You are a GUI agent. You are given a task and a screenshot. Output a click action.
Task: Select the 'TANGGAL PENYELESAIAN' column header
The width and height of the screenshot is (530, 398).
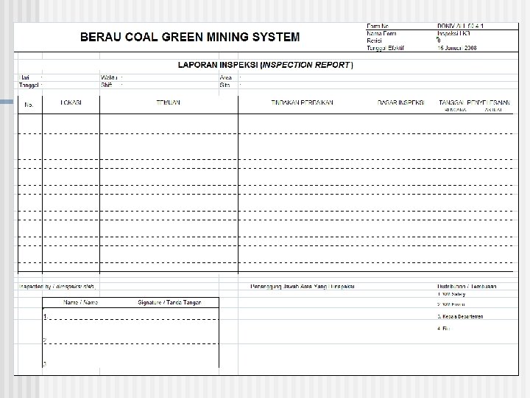point(475,102)
